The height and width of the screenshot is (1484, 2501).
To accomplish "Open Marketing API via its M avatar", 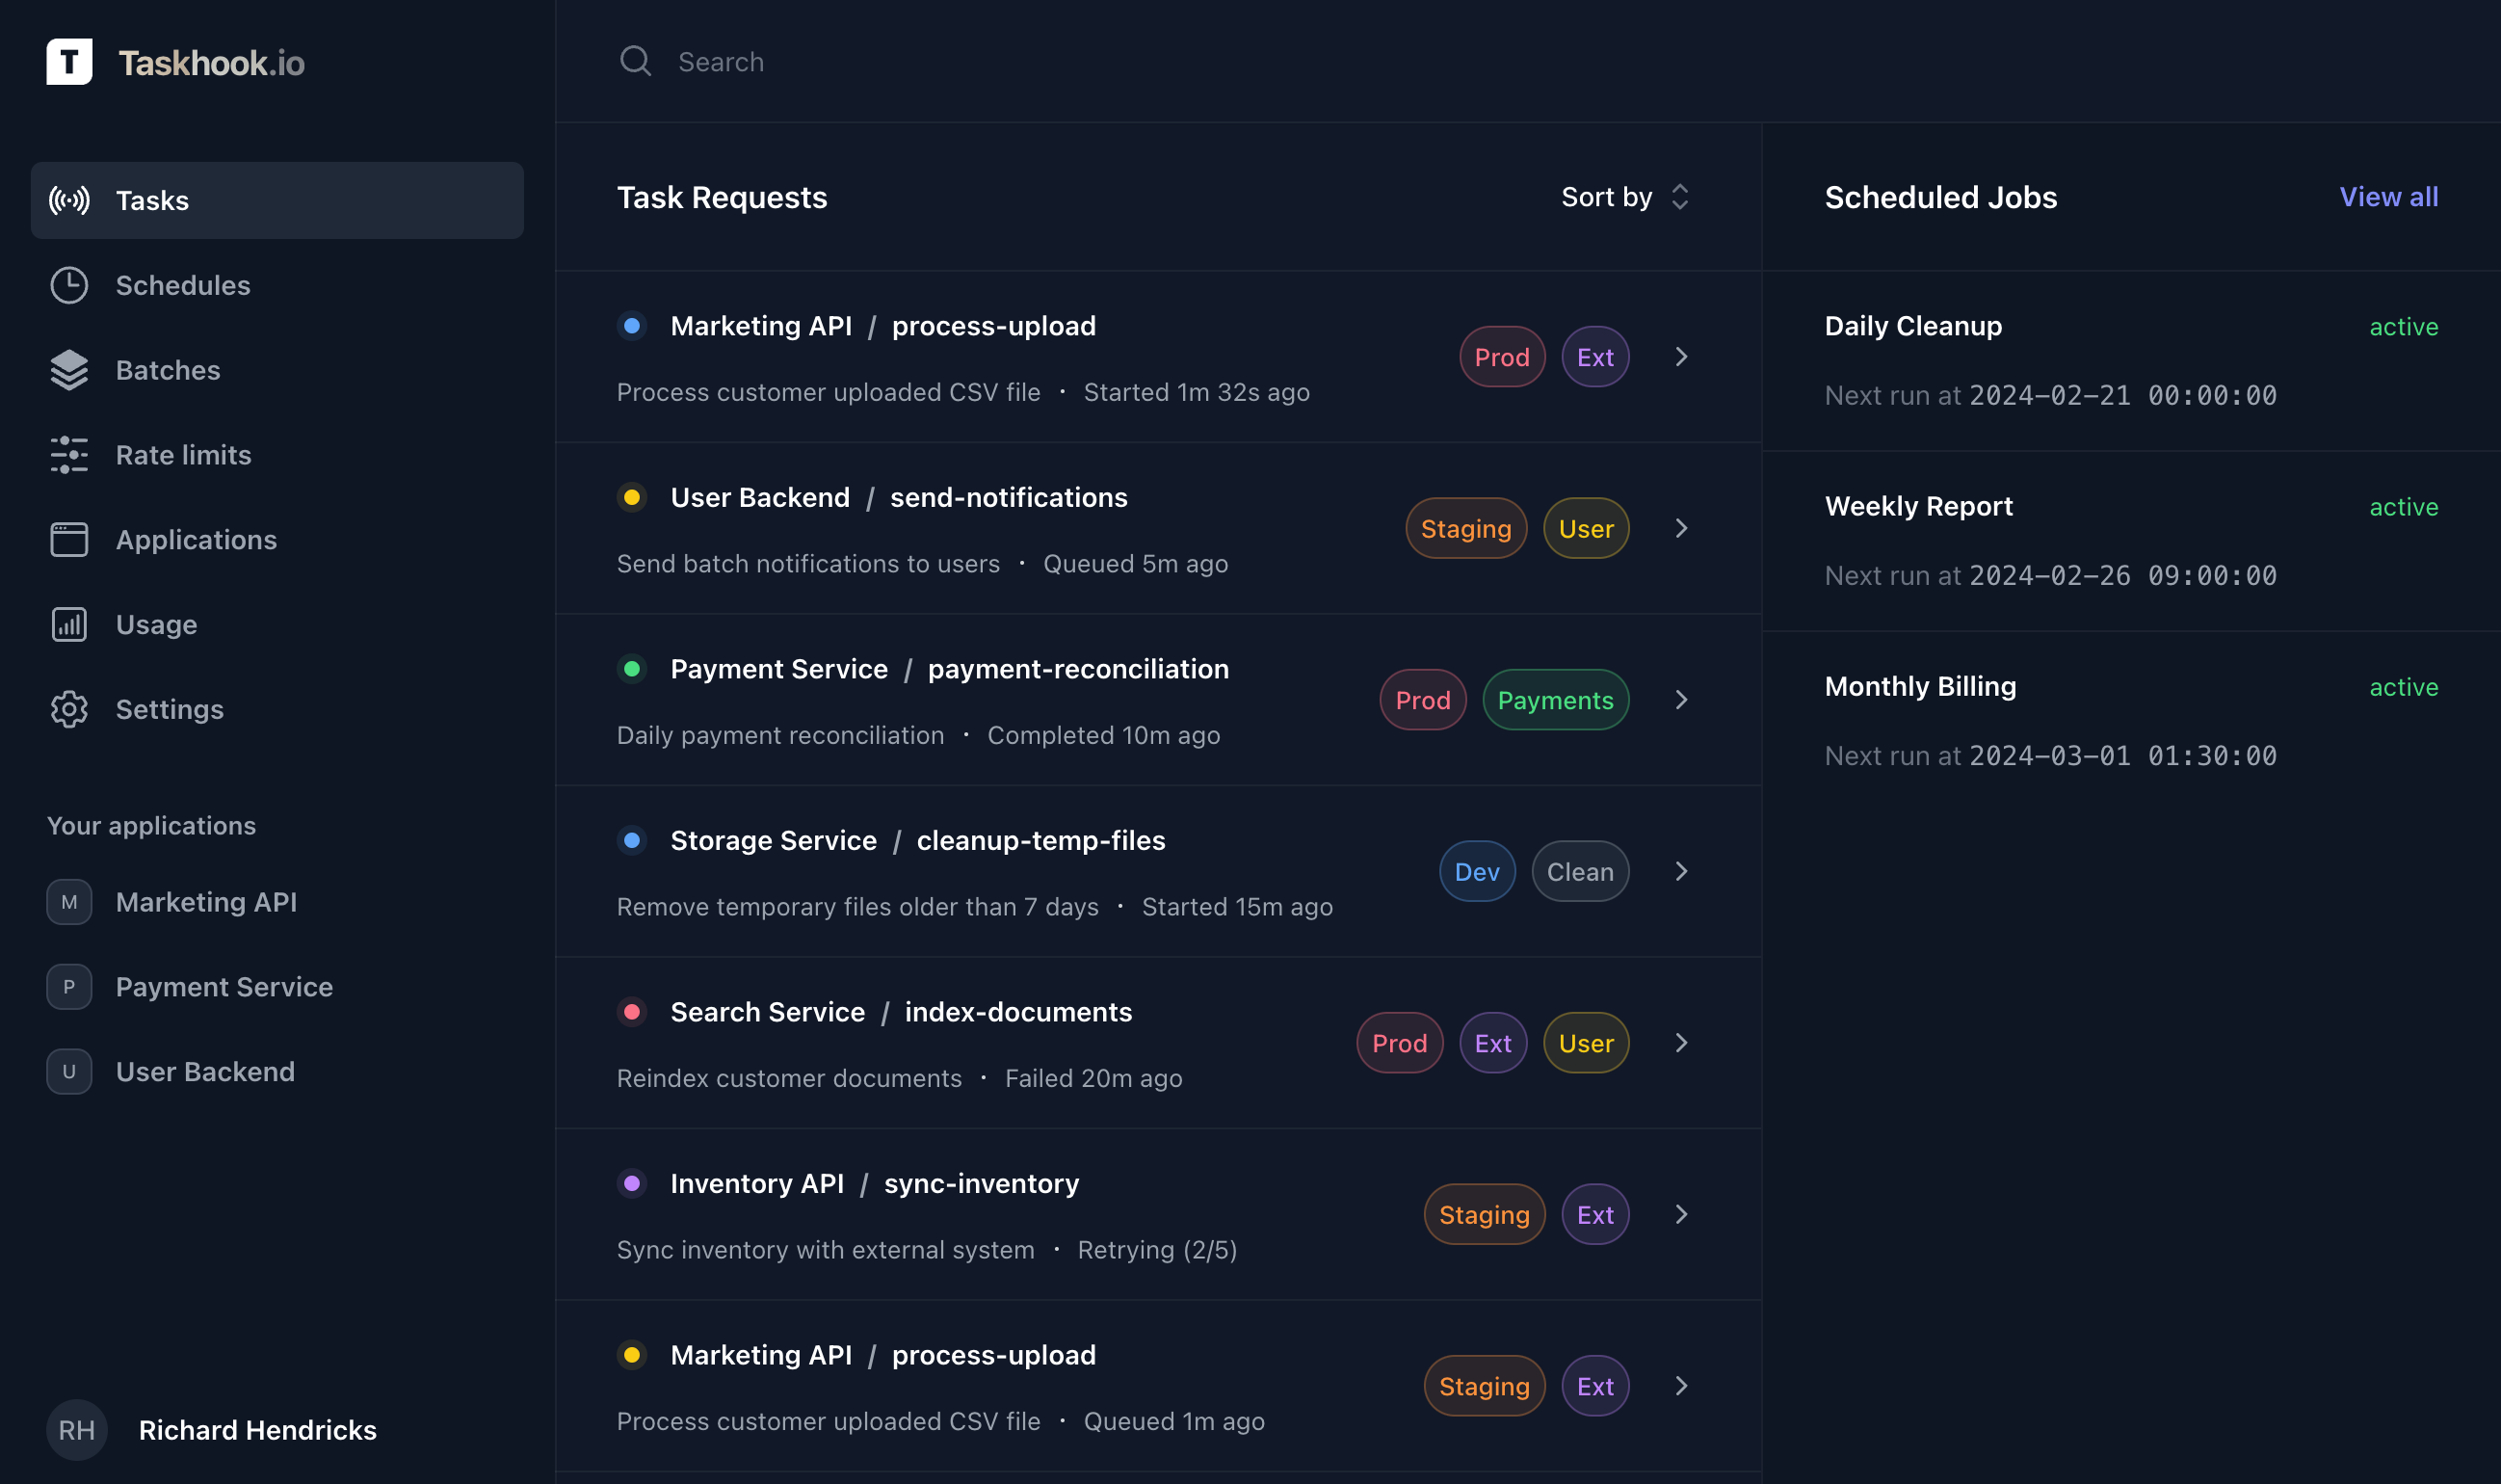I will (68, 902).
